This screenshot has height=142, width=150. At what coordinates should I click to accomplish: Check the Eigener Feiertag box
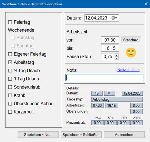[10, 54]
